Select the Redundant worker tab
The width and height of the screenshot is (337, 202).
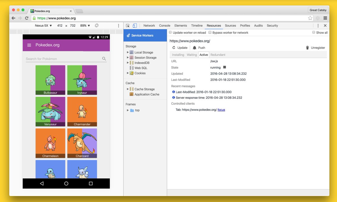(218, 55)
